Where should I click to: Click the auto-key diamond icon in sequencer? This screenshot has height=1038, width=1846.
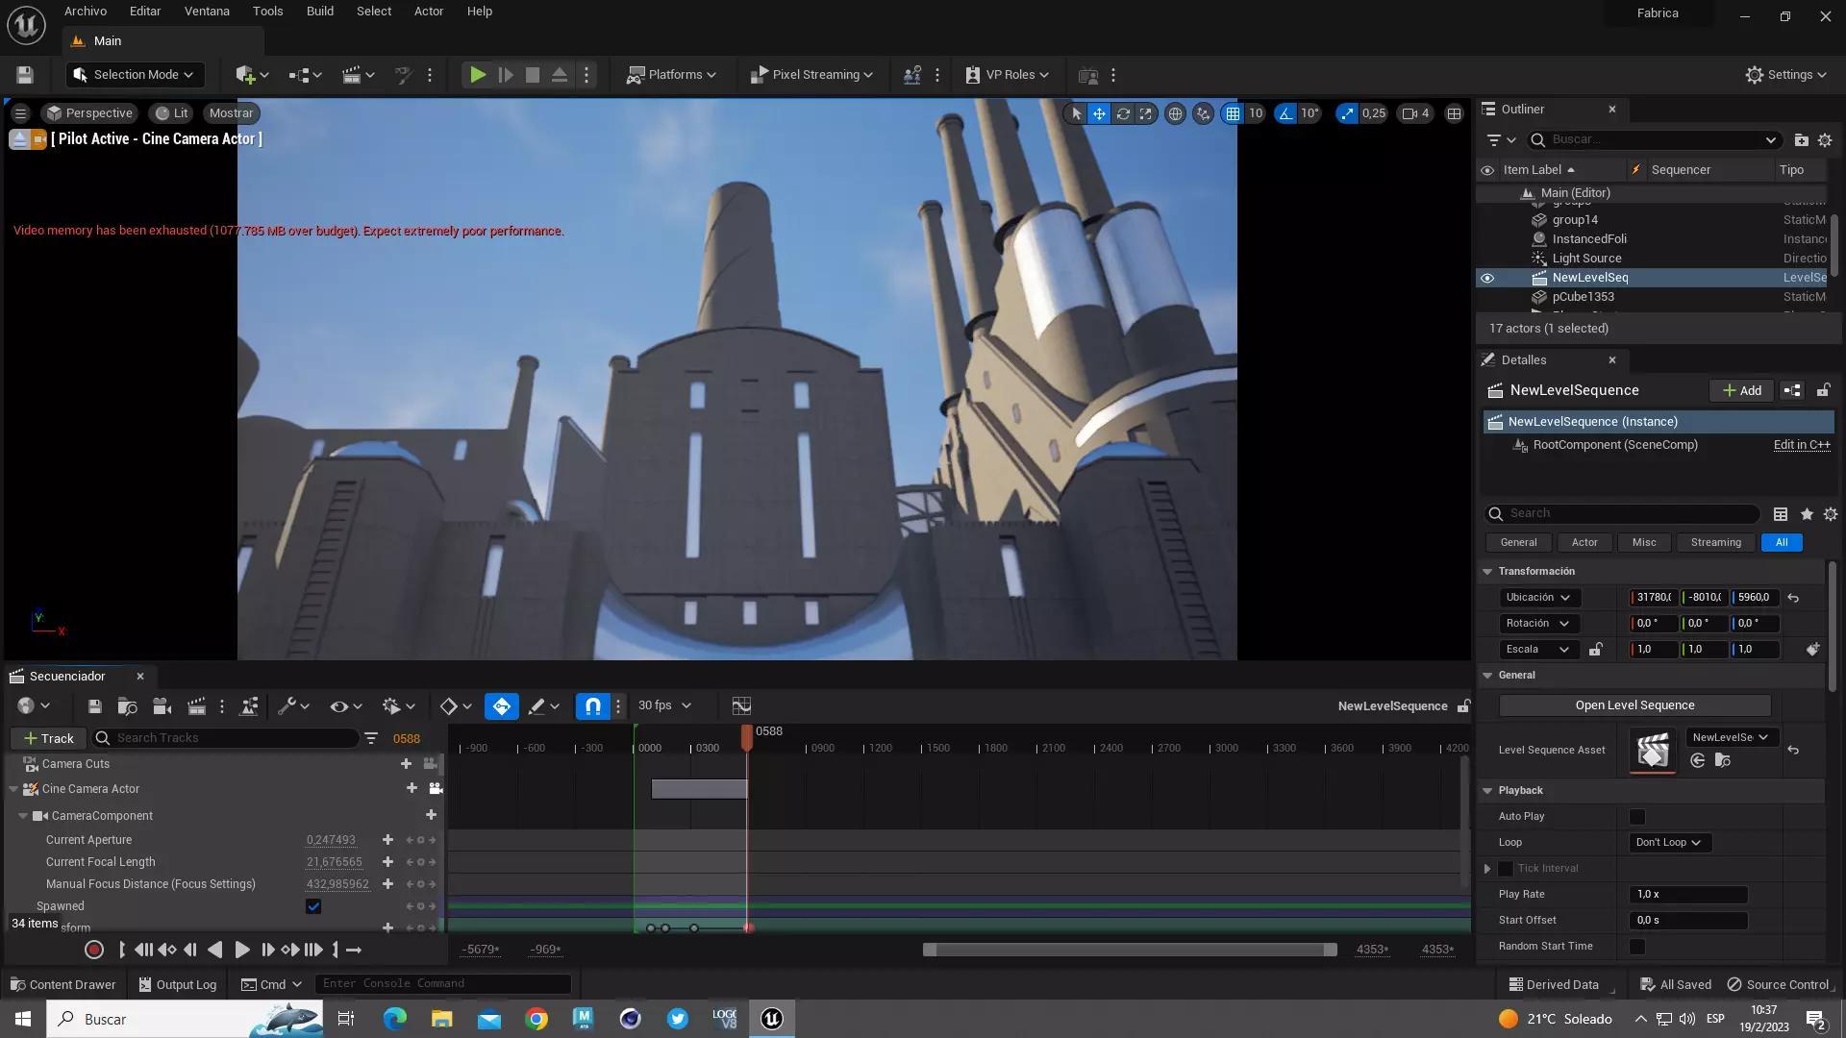[x=502, y=706]
